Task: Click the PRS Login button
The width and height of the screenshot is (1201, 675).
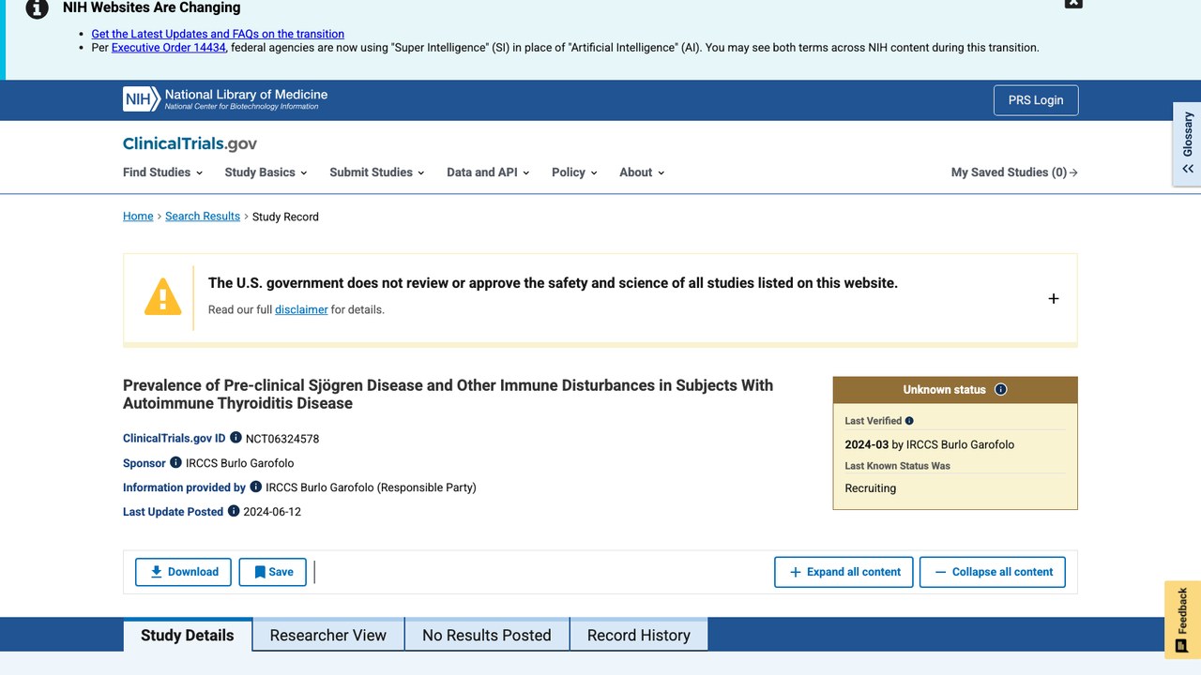Action: click(x=1036, y=100)
